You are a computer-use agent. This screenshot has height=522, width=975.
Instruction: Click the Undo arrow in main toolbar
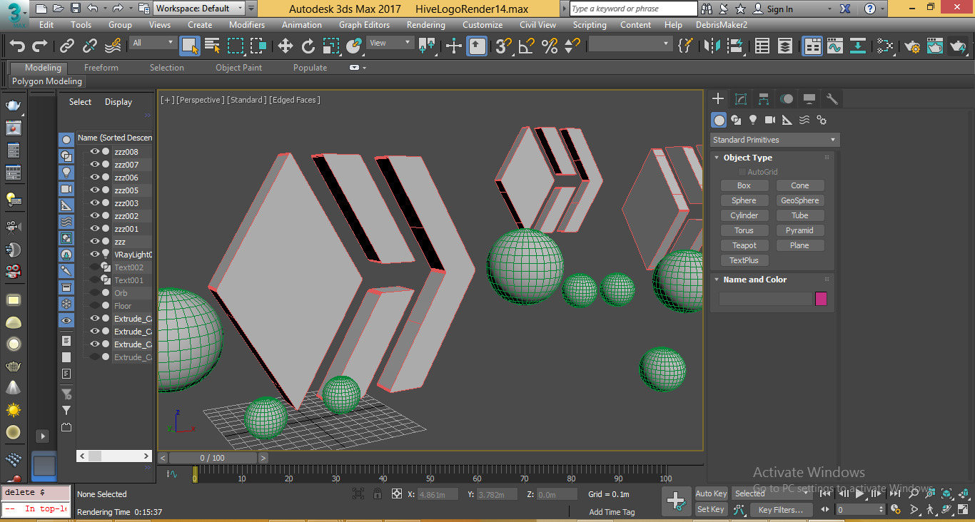pyautogui.click(x=17, y=46)
